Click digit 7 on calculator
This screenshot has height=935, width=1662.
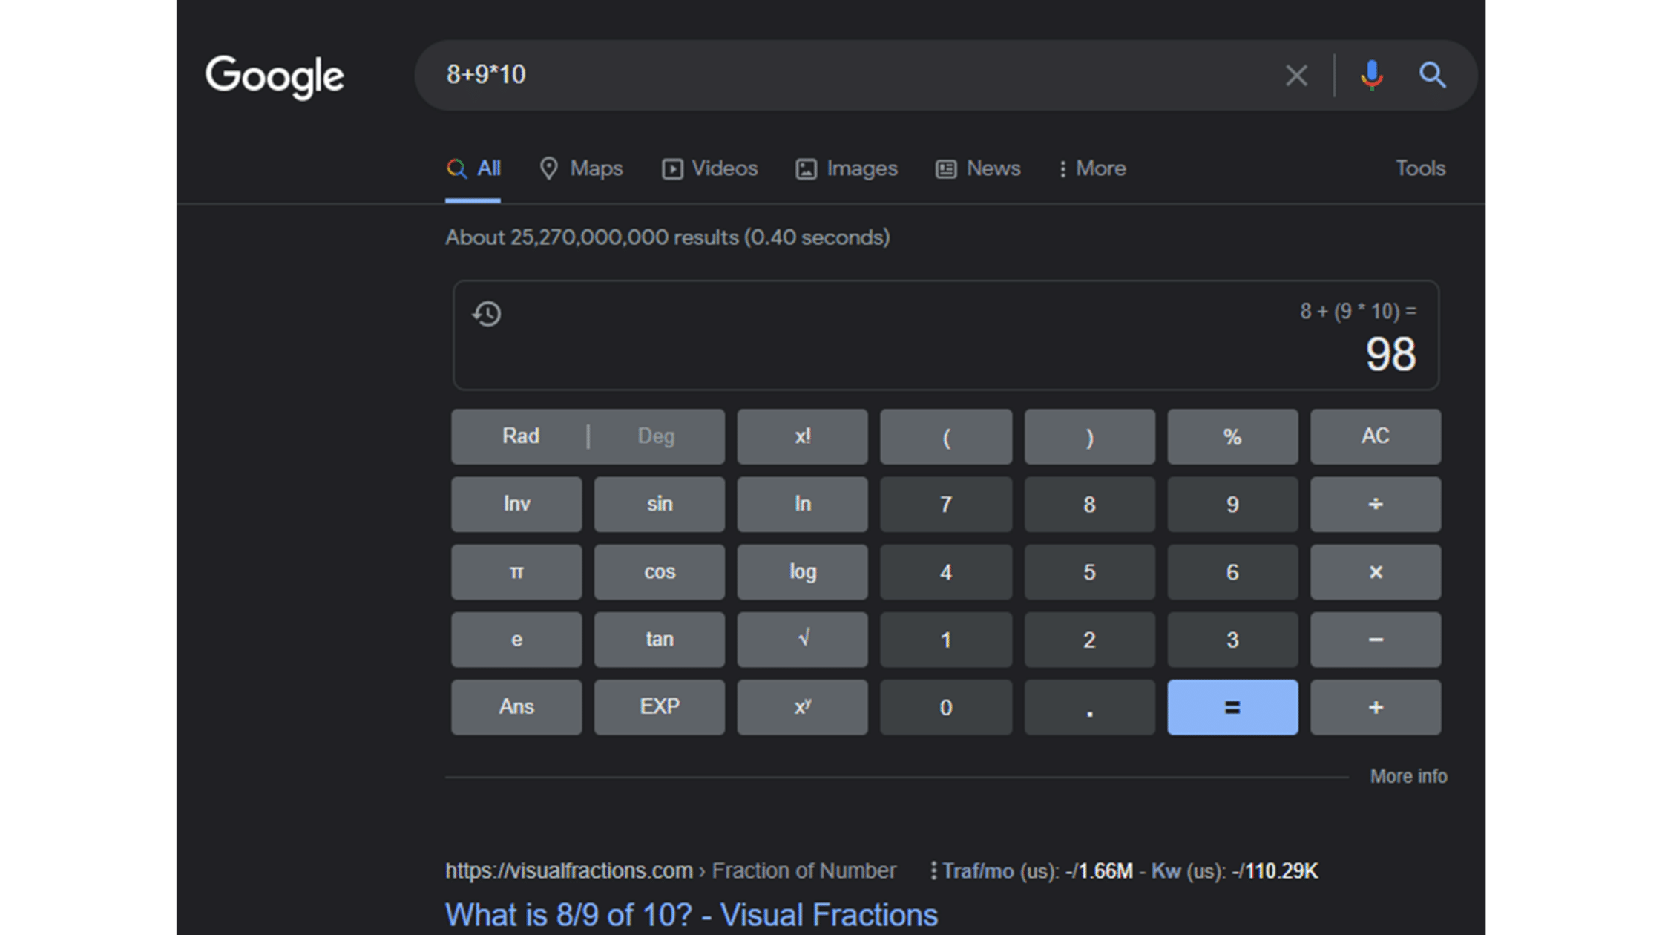(946, 505)
